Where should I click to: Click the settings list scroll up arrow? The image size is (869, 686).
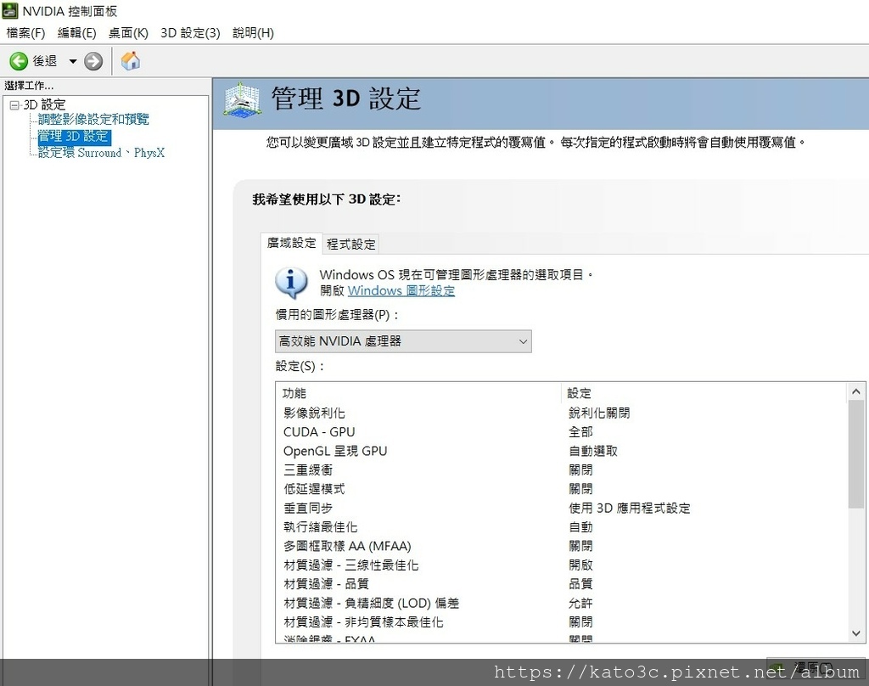855,392
